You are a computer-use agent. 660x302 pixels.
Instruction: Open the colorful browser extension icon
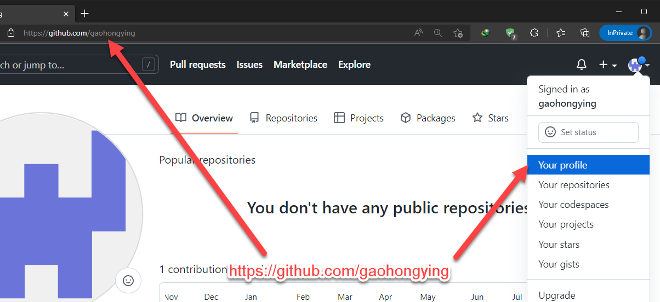(x=485, y=33)
